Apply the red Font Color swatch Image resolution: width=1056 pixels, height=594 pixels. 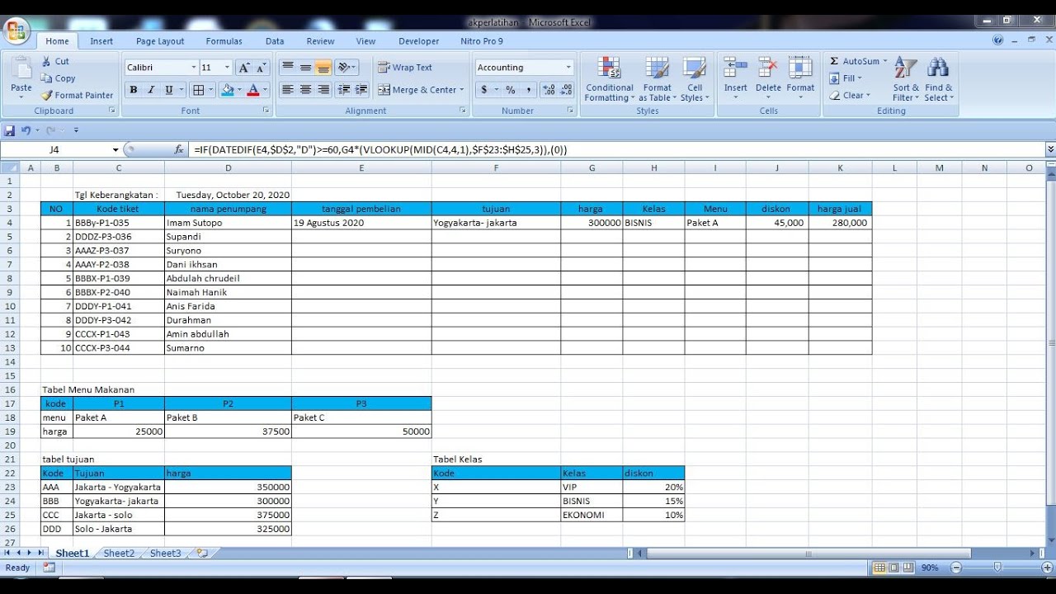(253, 90)
